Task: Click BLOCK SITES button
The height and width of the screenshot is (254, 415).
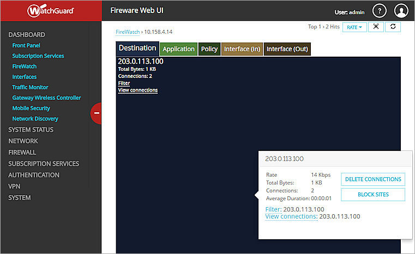Action: point(373,195)
